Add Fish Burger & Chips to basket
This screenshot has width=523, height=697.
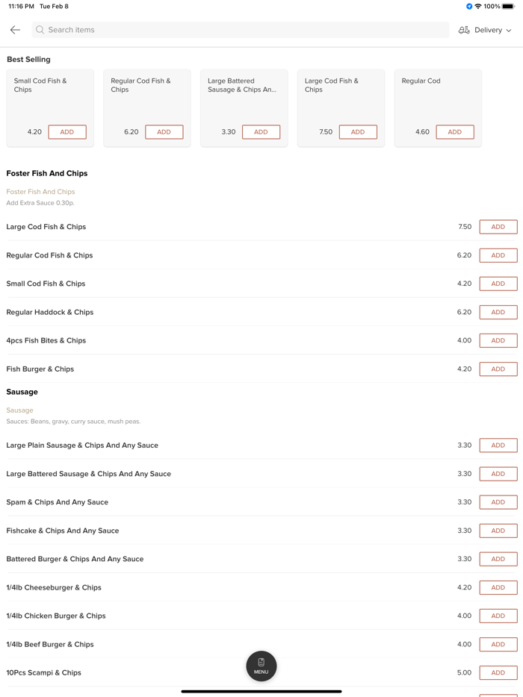498,369
